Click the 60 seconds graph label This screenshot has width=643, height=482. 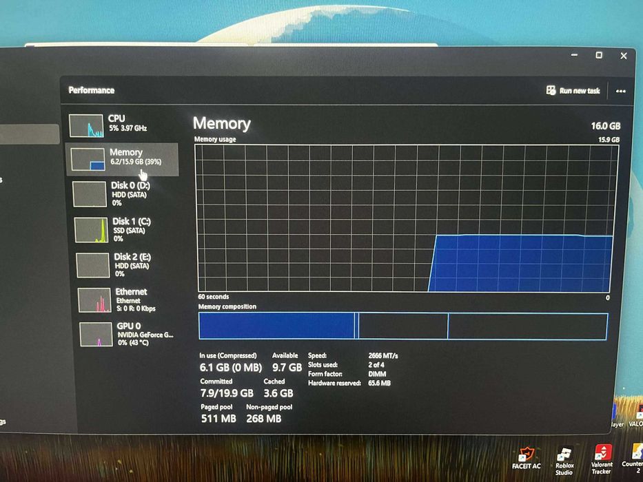click(214, 297)
